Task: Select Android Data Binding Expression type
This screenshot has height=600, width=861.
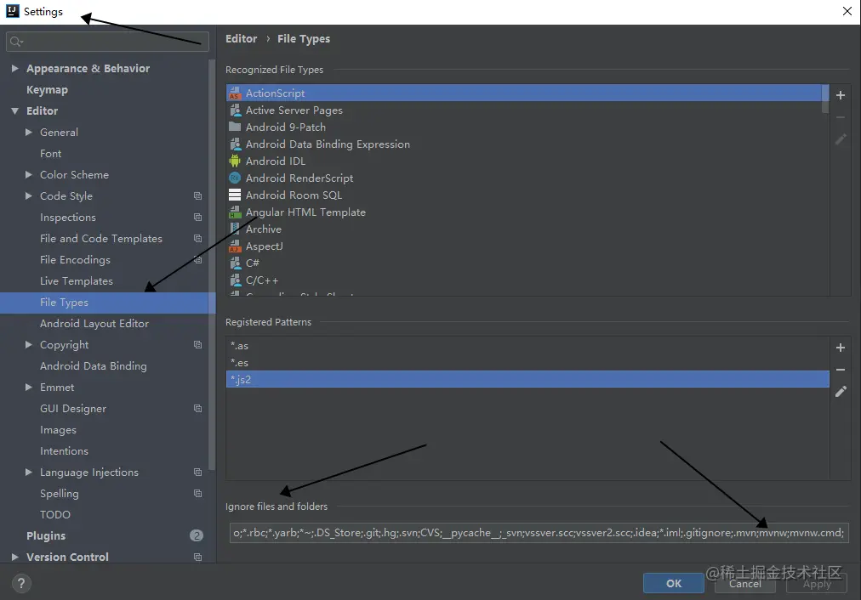Action: [328, 144]
